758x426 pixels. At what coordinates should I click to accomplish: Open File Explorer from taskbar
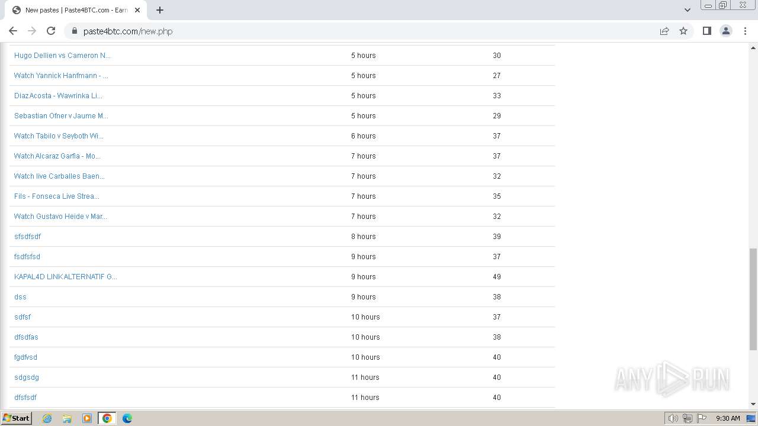tap(67, 418)
